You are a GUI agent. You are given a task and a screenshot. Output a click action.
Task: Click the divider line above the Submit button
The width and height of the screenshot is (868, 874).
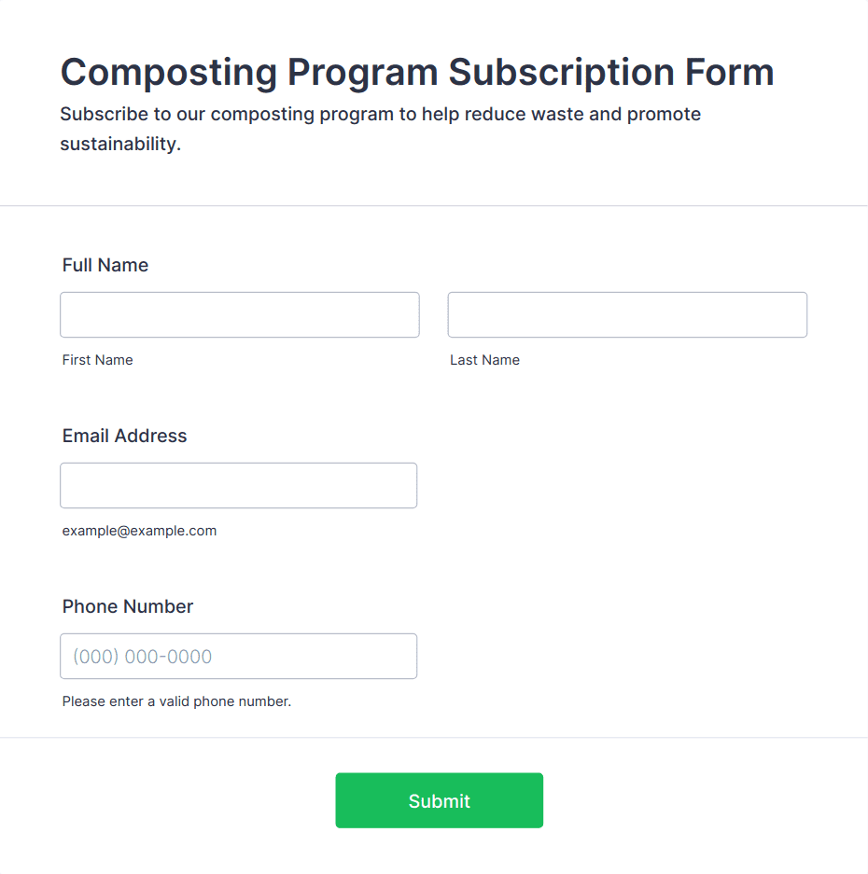[434, 738]
